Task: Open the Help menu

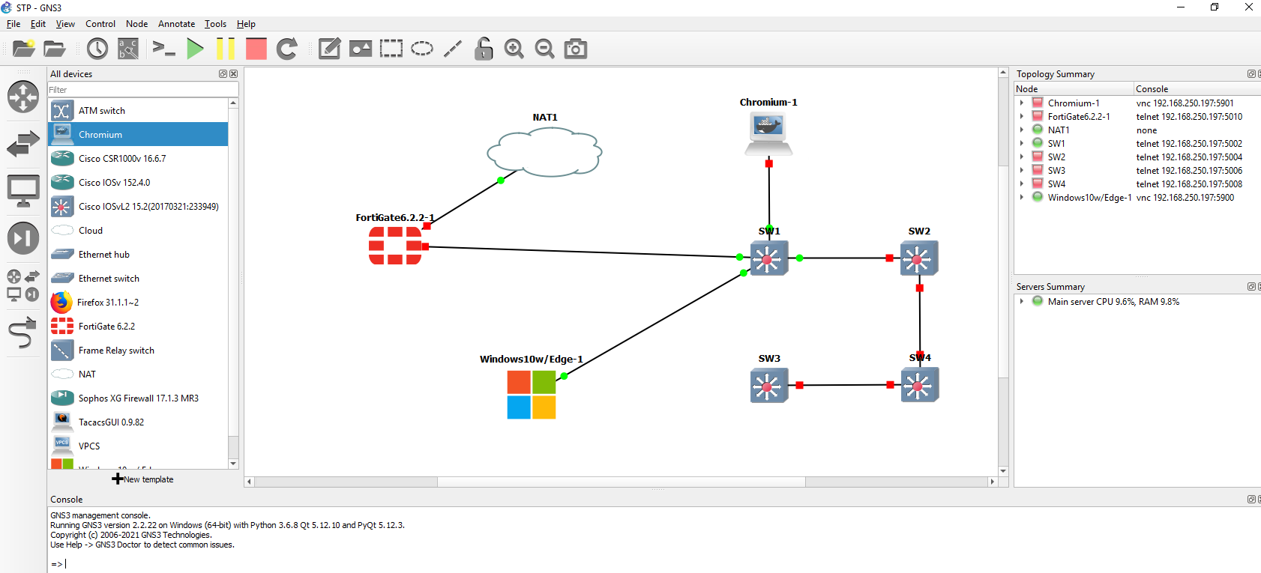Action: point(246,24)
